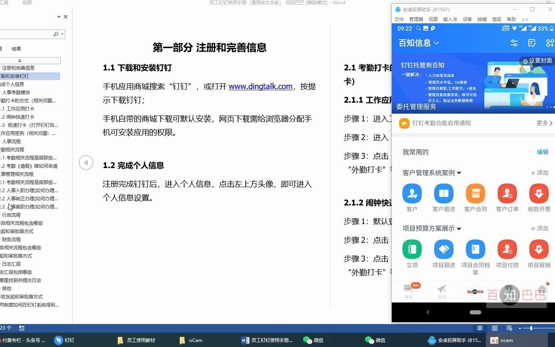Click the zoom out minus button
This screenshot has height=347, width=555.
[x=520, y=328]
